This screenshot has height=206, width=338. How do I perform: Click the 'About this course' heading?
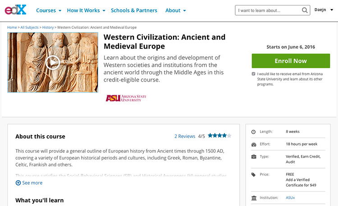(40, 136)
